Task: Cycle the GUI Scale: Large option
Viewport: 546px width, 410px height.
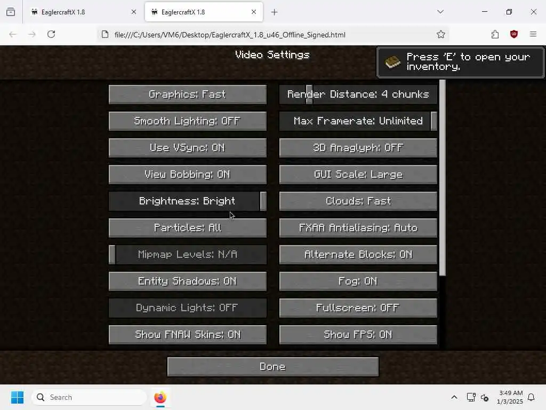Action: [358, 175]
